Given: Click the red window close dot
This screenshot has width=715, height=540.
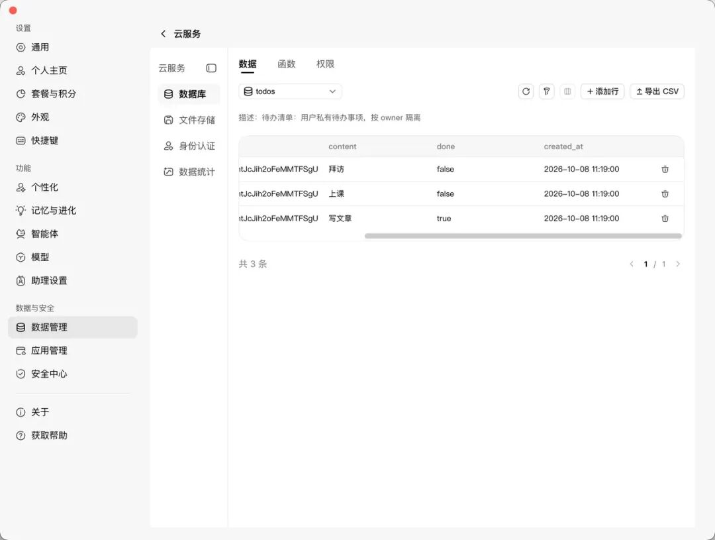Looking at the screenshot, I should pos(13,10).
